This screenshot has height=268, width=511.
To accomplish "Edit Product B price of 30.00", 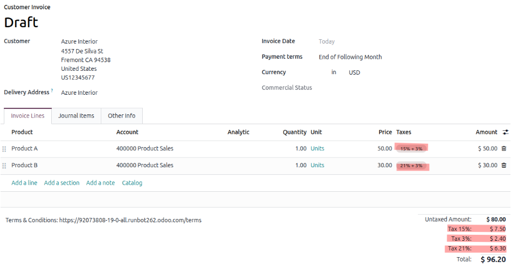I will pos(385,165).
